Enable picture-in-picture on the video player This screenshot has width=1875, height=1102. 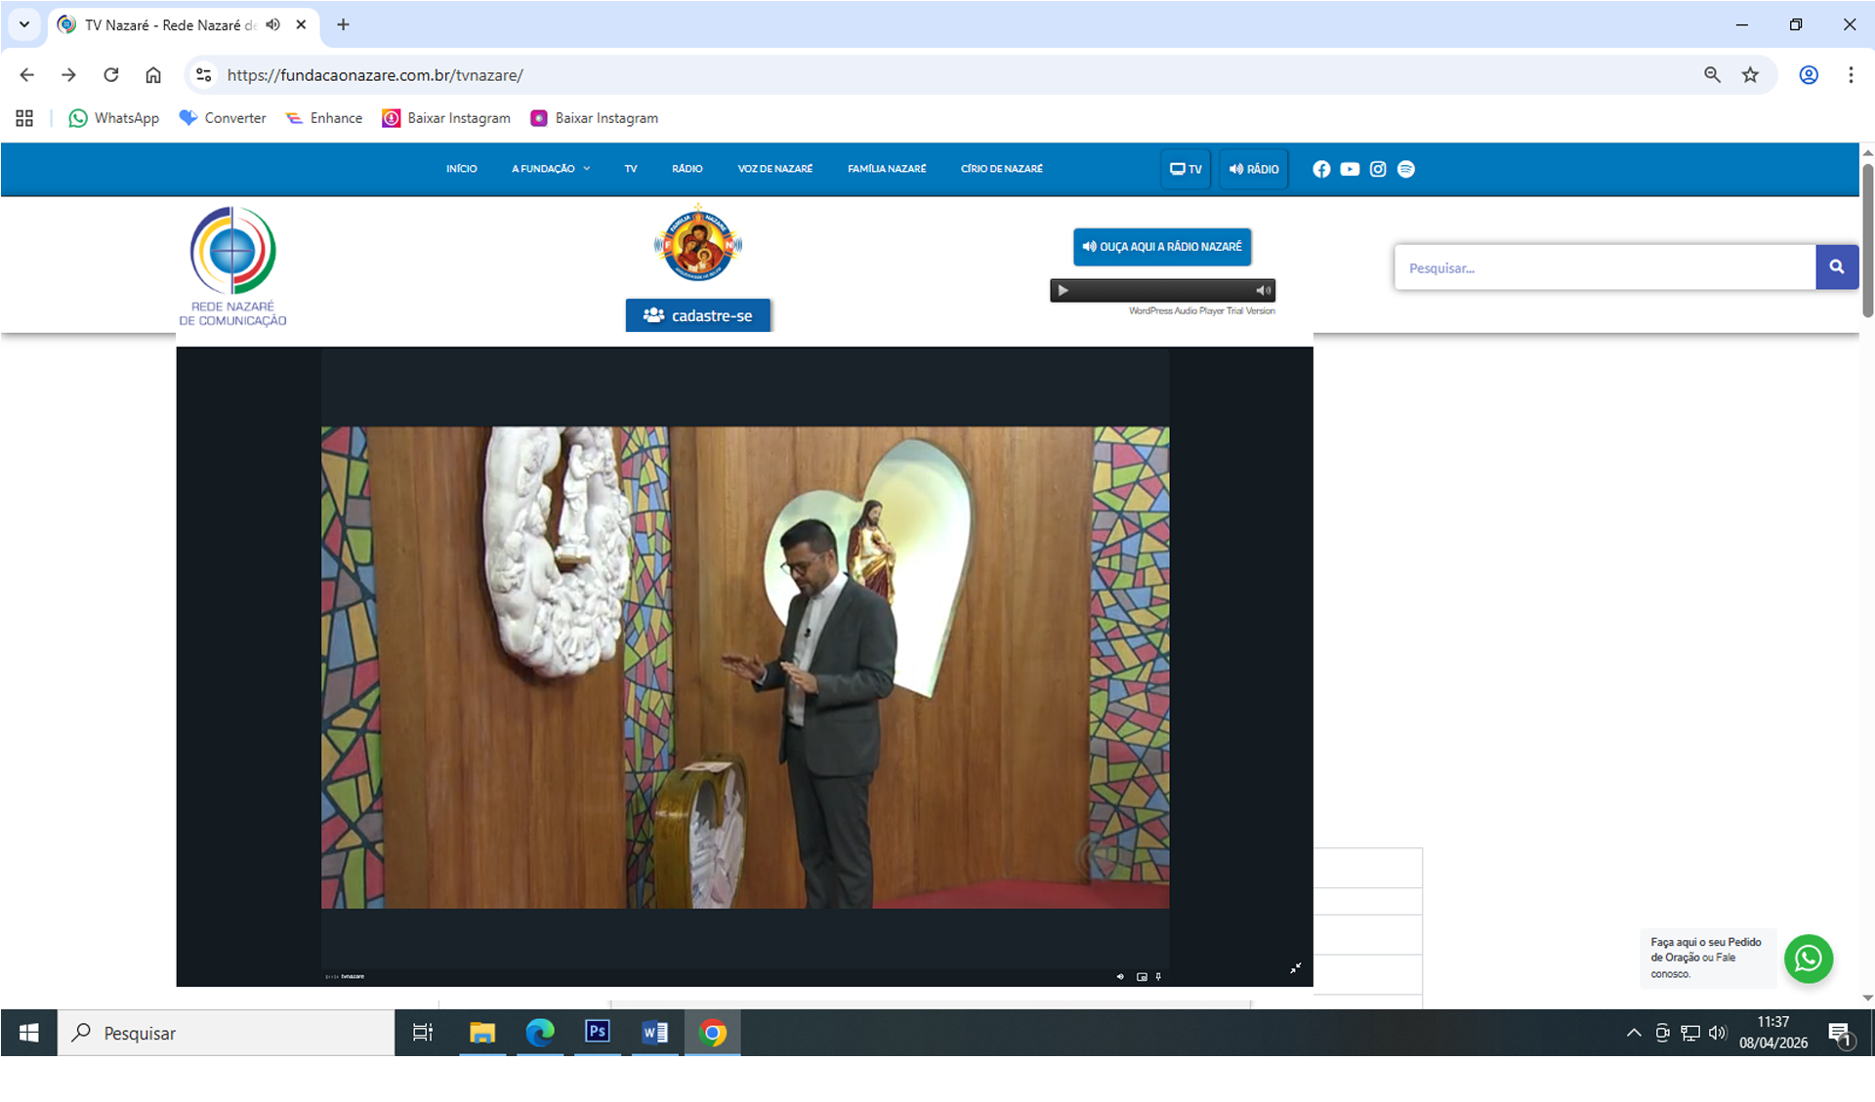[1142, 976]
